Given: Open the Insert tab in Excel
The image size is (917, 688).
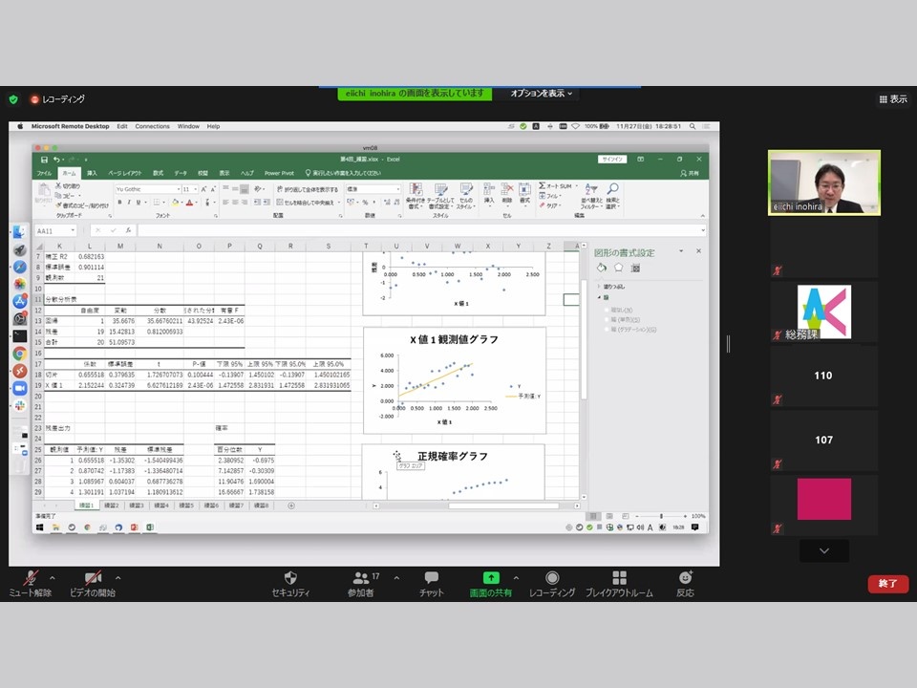Looking at the screenshot, I should click(92, 173).
